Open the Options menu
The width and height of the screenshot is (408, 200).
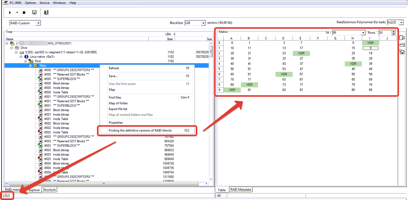[x=30, y=3]
